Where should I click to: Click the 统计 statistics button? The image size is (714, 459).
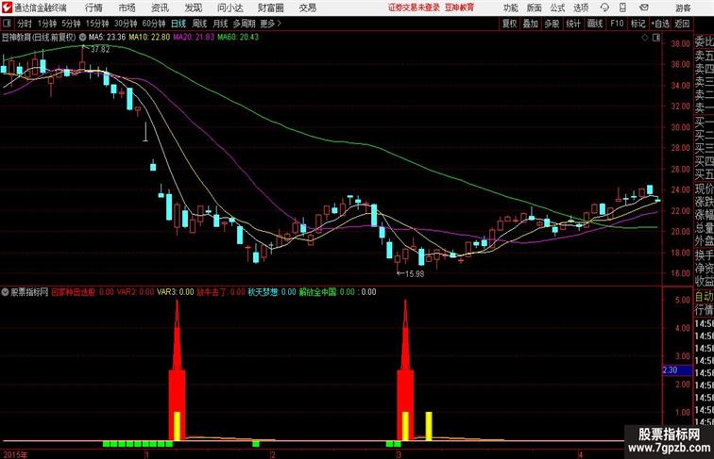tap(573, 24)
